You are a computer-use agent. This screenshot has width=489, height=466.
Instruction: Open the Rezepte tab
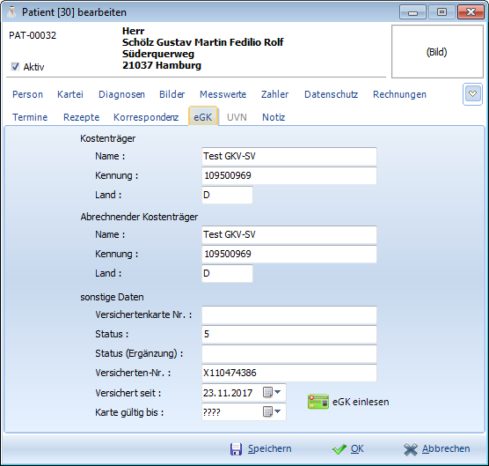click(x=82, y=117)
